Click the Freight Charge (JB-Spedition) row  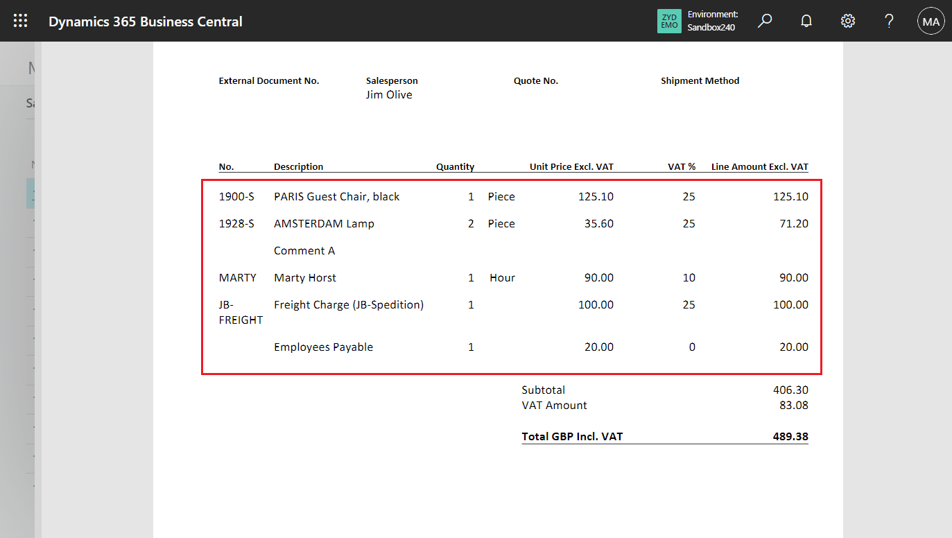tap(347, 304)
